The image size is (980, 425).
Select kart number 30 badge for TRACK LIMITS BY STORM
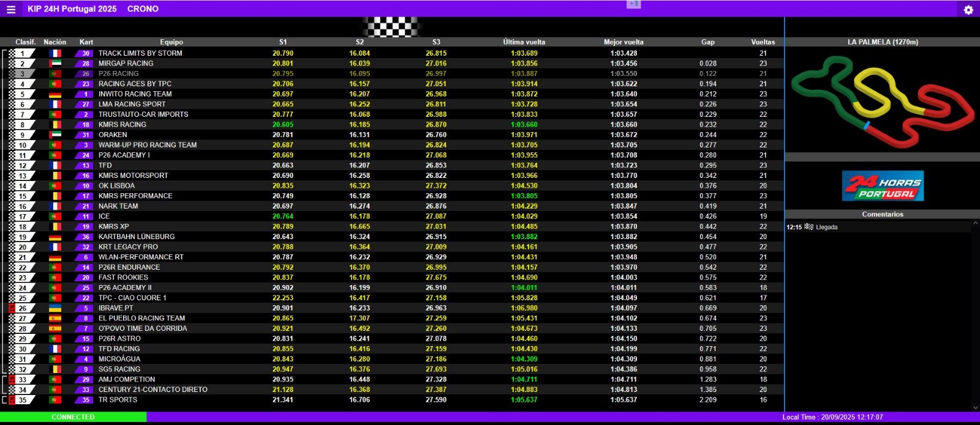tap(85, 53)
